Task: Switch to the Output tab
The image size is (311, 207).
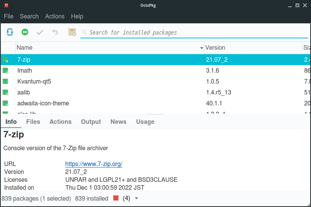Action: pos(91,122)
